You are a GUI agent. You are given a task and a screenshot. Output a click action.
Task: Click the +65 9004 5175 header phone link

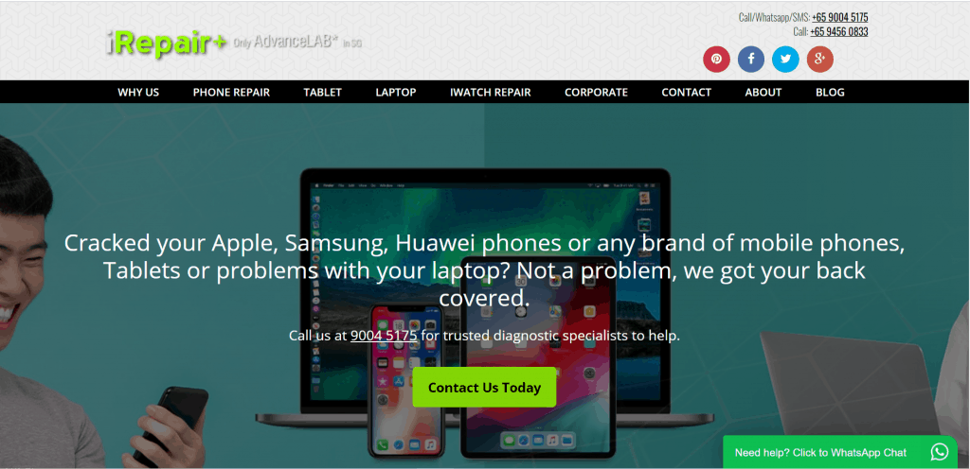(x=840, y=17)
